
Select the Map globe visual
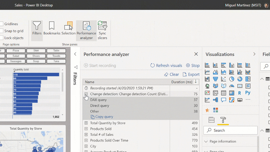[x=207, y=86]
